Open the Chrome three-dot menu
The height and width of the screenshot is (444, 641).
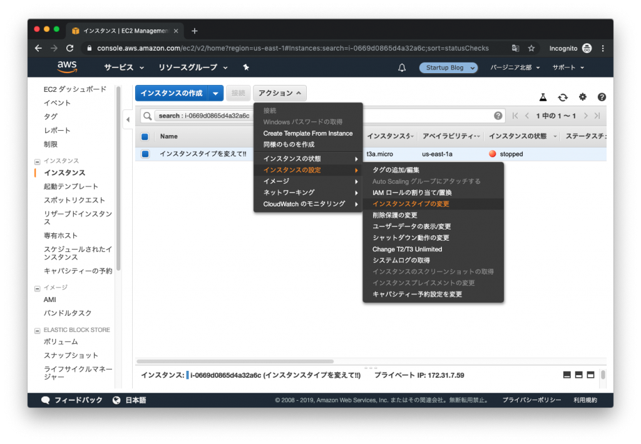pyautogui.click(x=603, y=48)
